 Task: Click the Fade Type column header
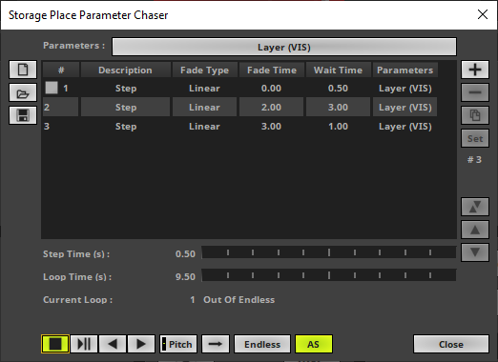[x=204, y=70]
